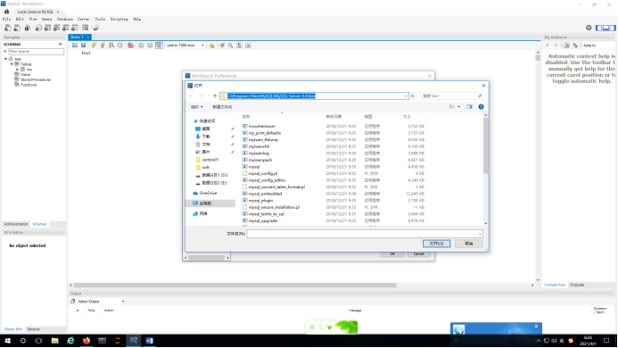
Task: Open find panel magnifier icon in editor
Action: coord(231,46)
